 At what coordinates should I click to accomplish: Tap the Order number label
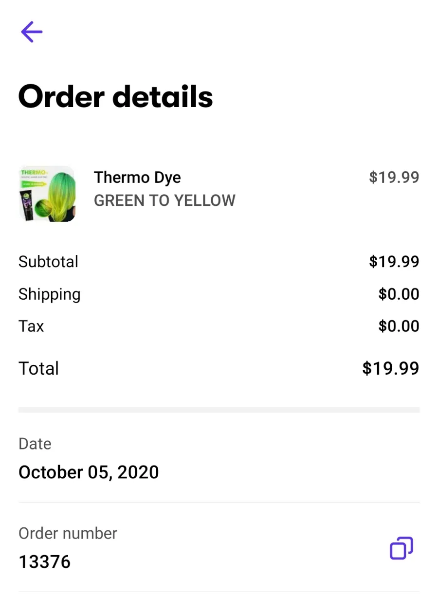[x=68, y=533]
